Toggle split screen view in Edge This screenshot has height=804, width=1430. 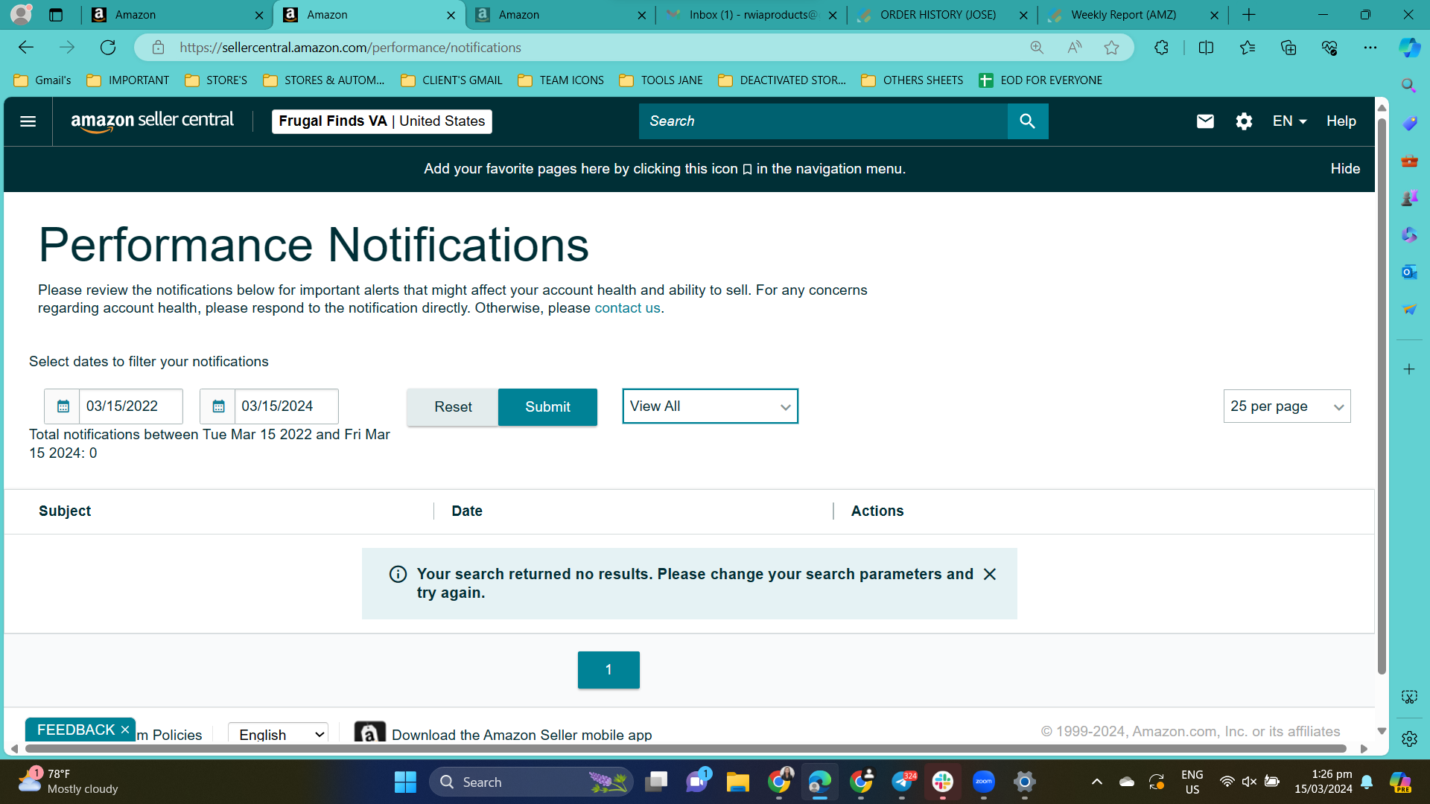[x=1206, y=48]
